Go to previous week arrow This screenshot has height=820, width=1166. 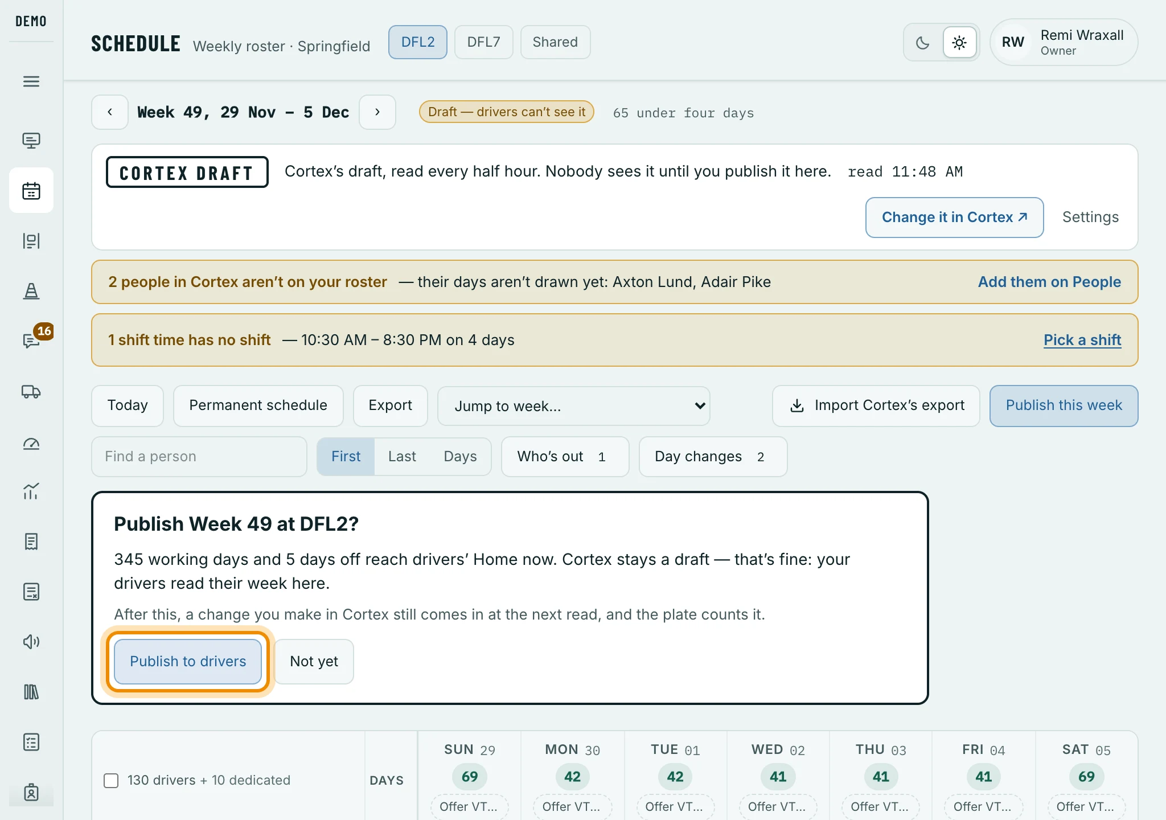click(110, 112)
